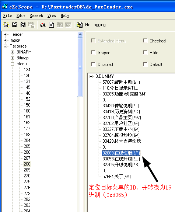The width and height of the screenshot is (175, 212).
Task: Collapse the 0,DUMMY menu node
Action: pyautogui.click(x=91, y=77)
